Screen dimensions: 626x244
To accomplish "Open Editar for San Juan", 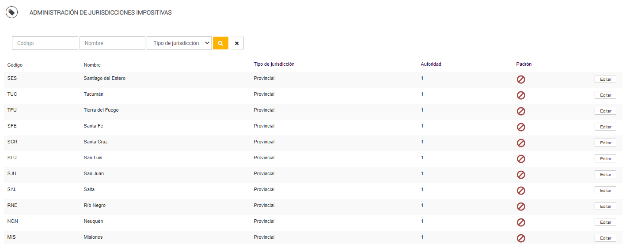I will [x=605, y=175].
